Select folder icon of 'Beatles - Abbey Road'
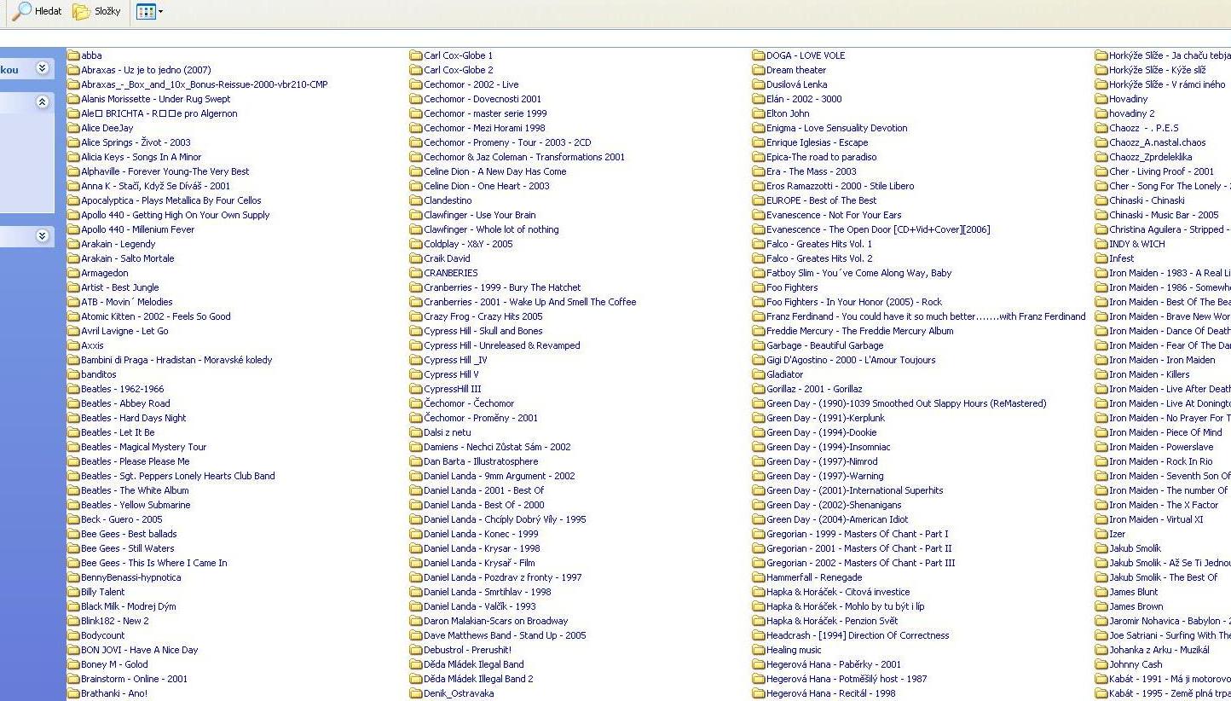 click(x=73, y=403)
